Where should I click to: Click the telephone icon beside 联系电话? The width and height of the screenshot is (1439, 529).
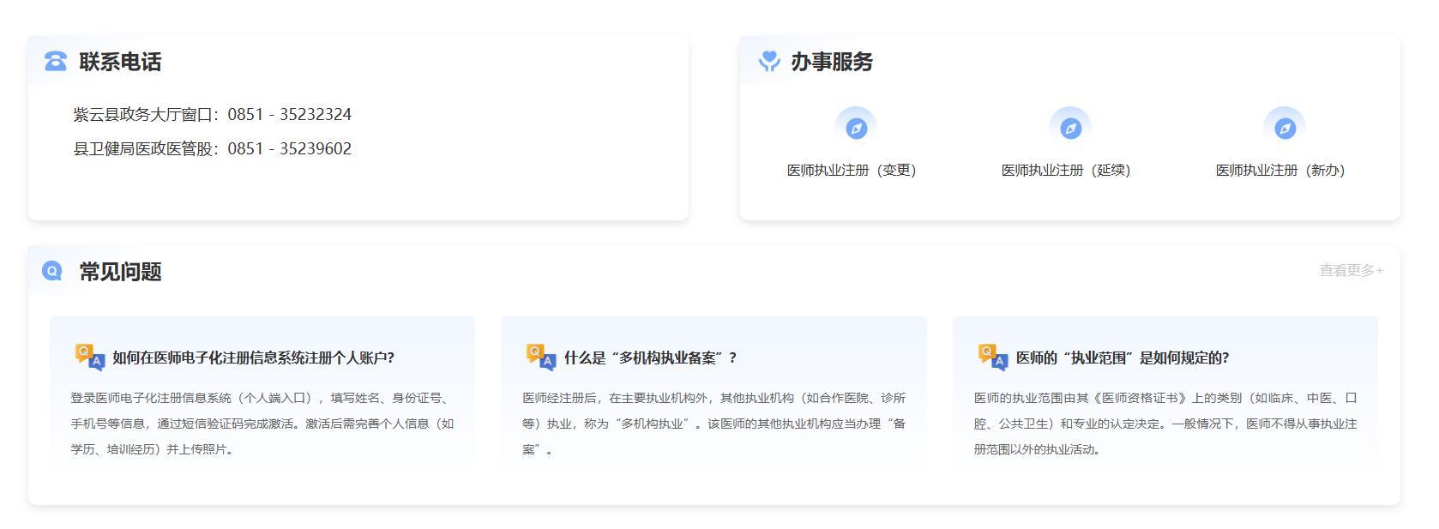tap(56, 62)
